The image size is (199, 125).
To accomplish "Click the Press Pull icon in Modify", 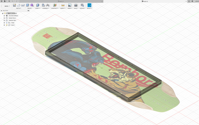I will click(37, 5).
